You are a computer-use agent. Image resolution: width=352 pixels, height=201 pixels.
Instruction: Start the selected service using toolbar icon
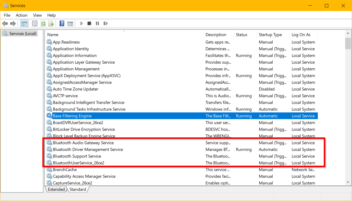81,23
